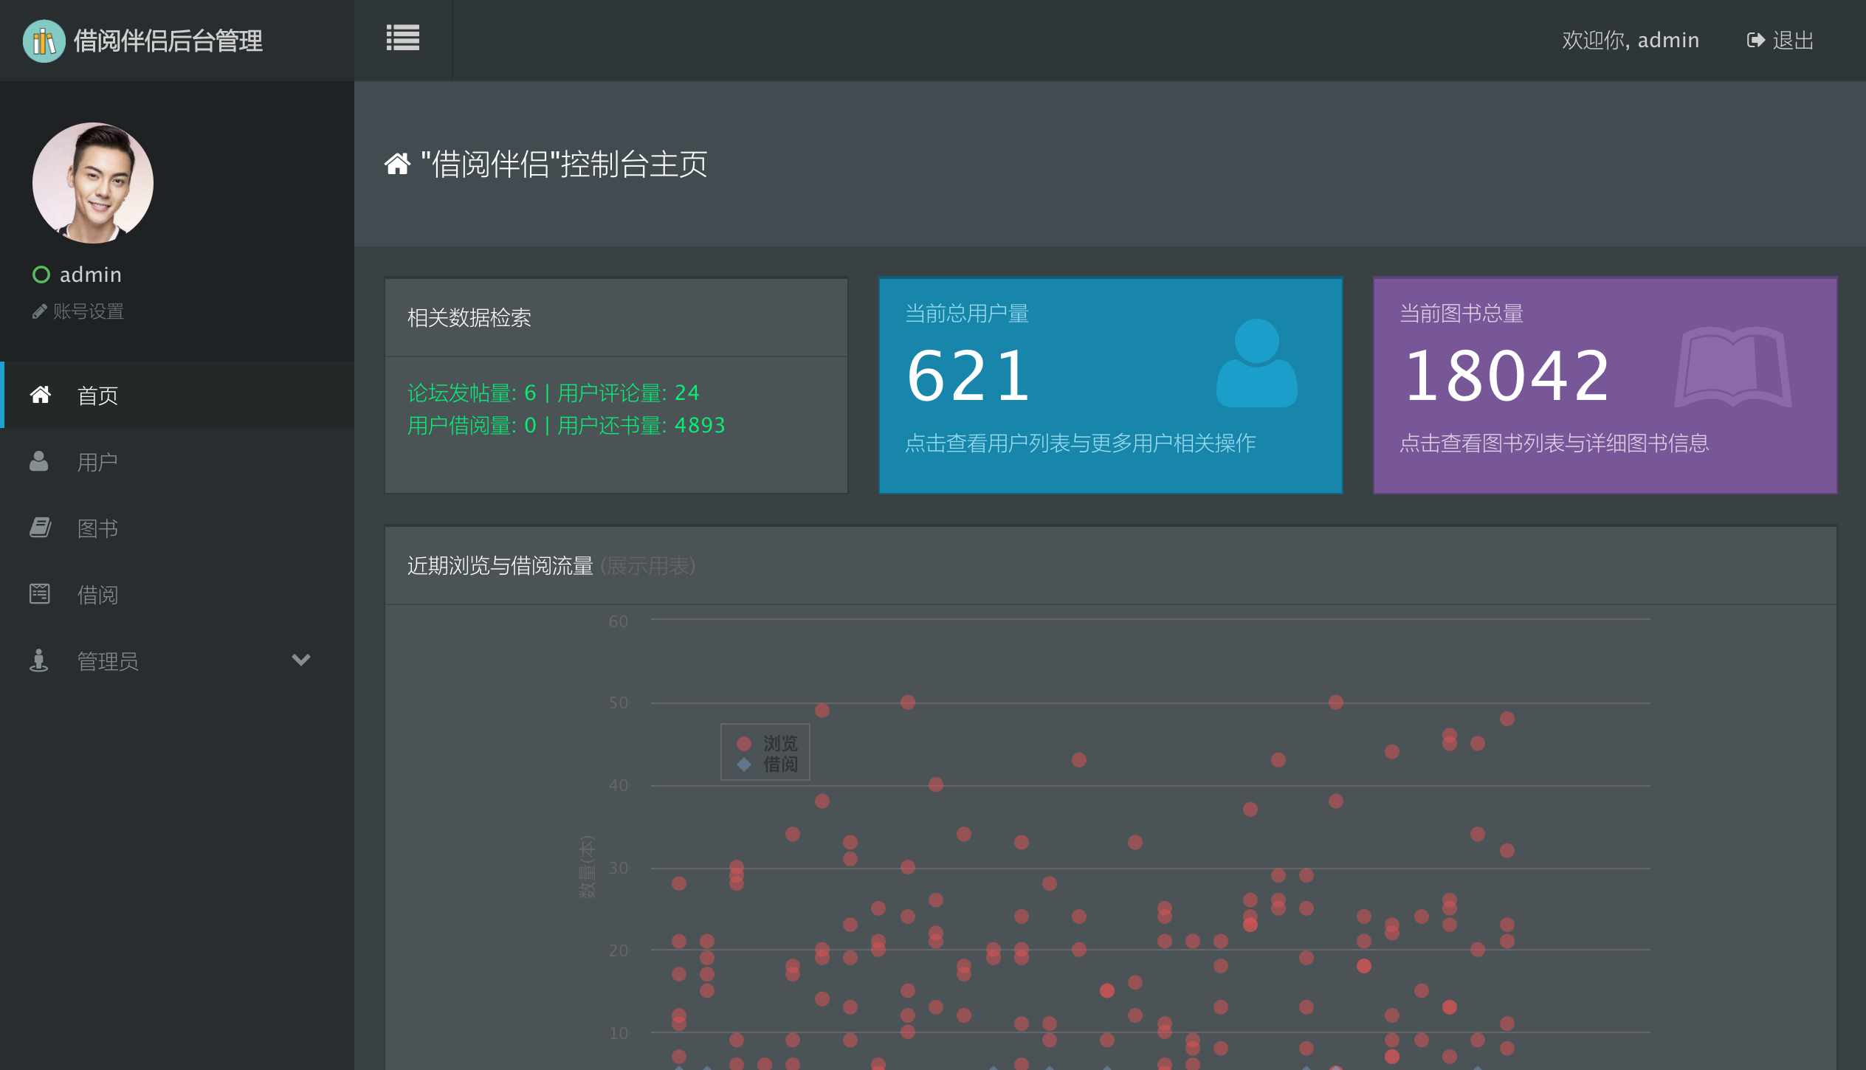Click the book icon beside 图书
Screen dimensions: 1866x1070
[40, 528]
